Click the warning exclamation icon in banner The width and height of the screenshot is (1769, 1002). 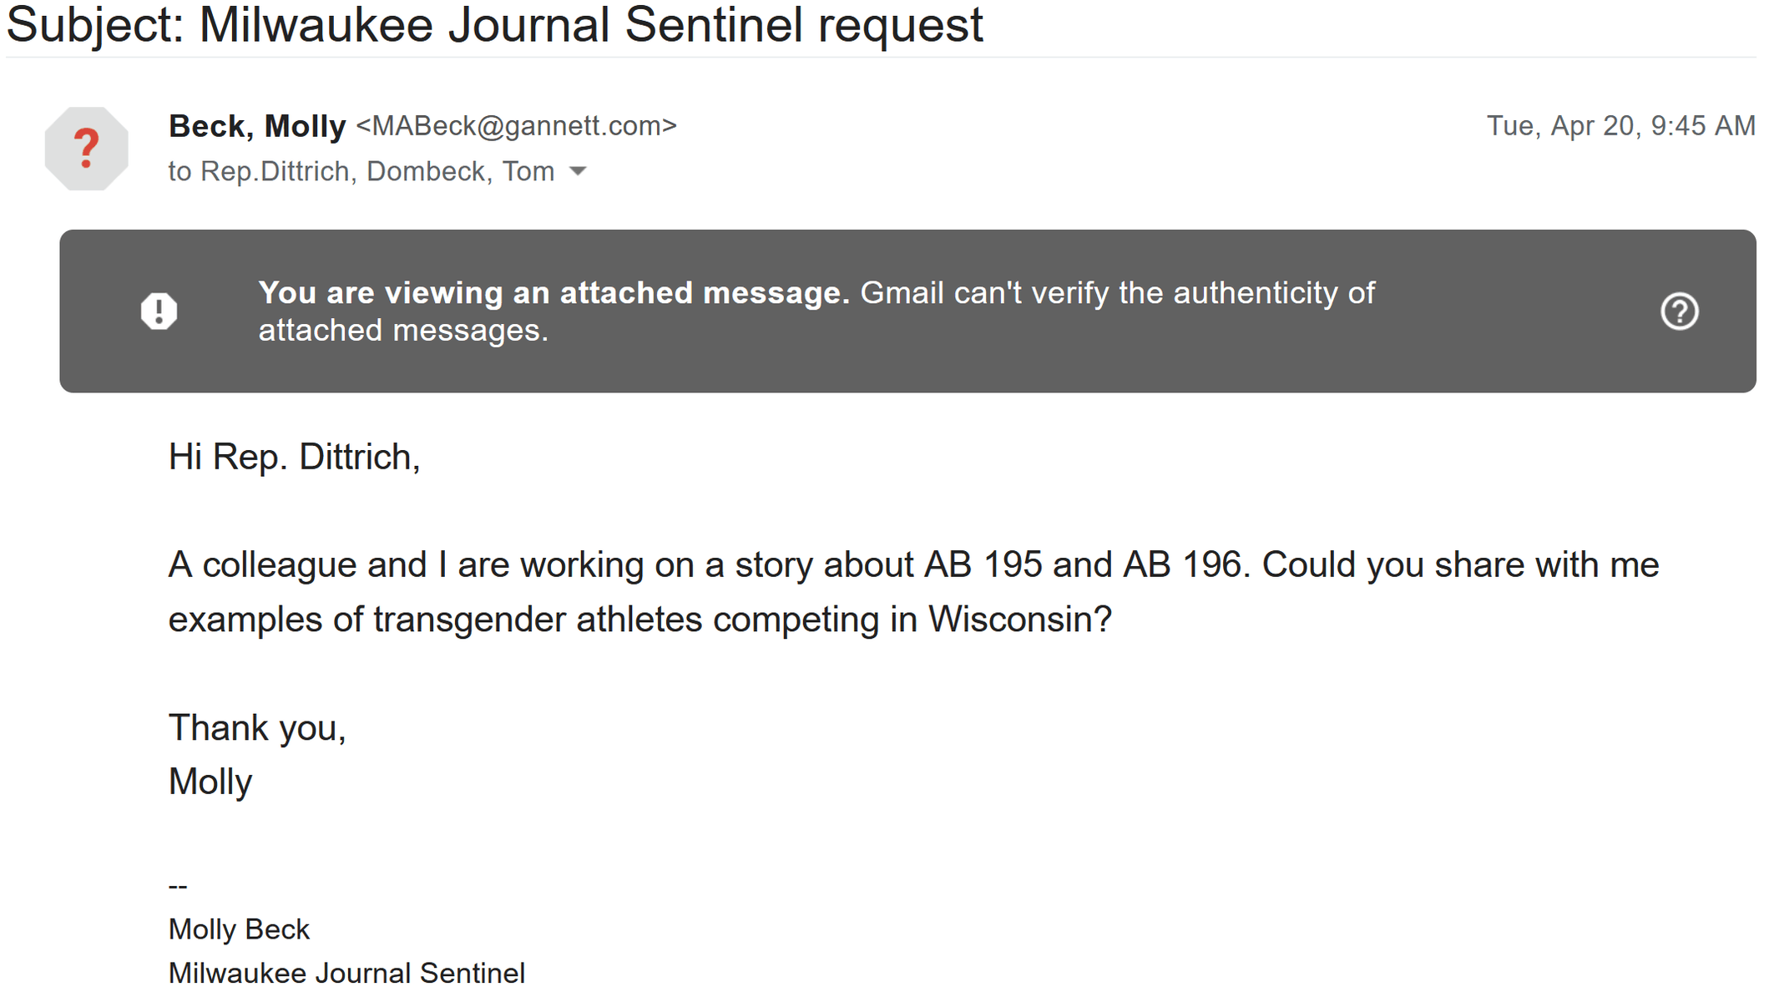coord(159,311)
